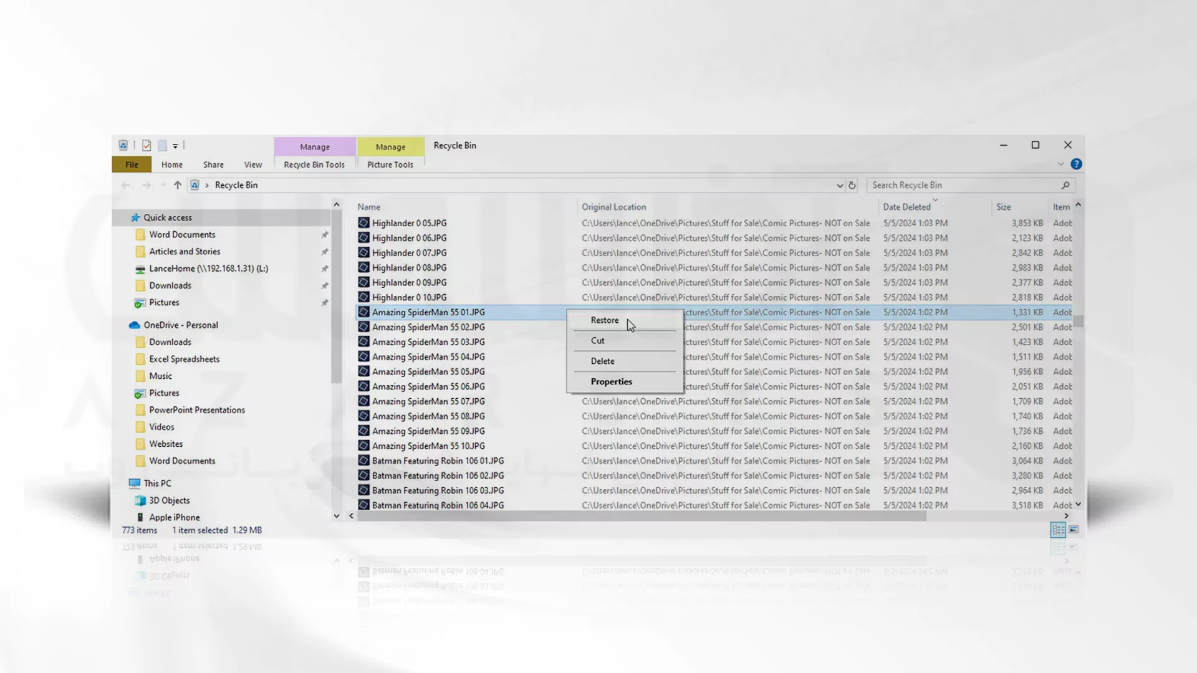1197x673 pixels.
Task: Select Highlander 0 10.JPG file name
Action: (409, 297)
